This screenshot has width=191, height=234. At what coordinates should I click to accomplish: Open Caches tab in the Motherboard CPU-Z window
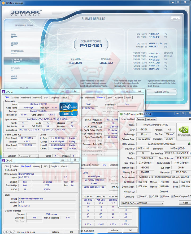15,166
